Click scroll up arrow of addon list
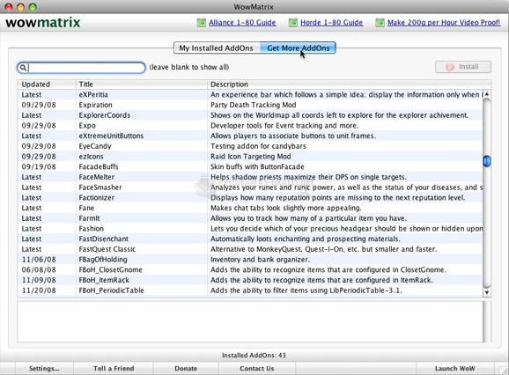509x375 pixels. pyautogui.click(x=487, y=94)
